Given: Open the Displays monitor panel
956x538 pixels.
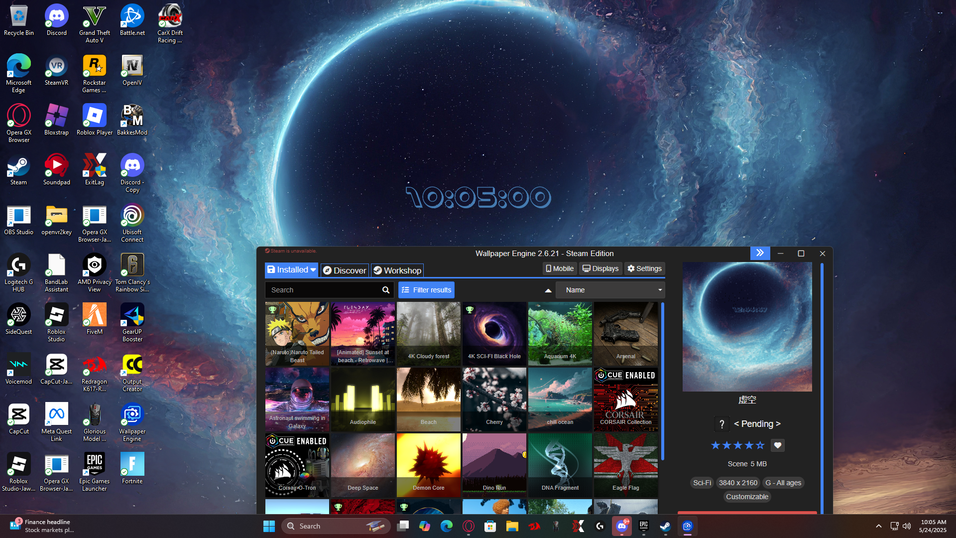Looking at the screenshot, I should [600, 269].
